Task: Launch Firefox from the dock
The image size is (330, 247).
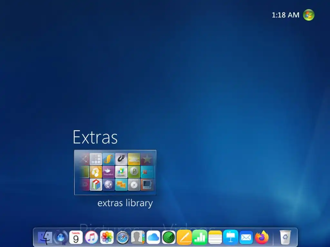Action: [x=262, y=238]
